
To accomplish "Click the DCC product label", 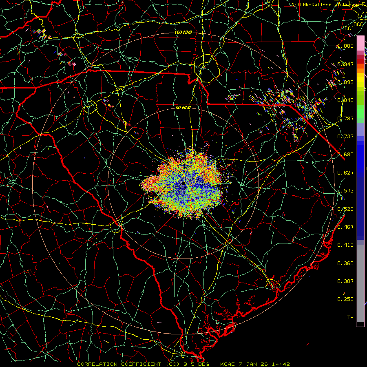I will 358,24.
